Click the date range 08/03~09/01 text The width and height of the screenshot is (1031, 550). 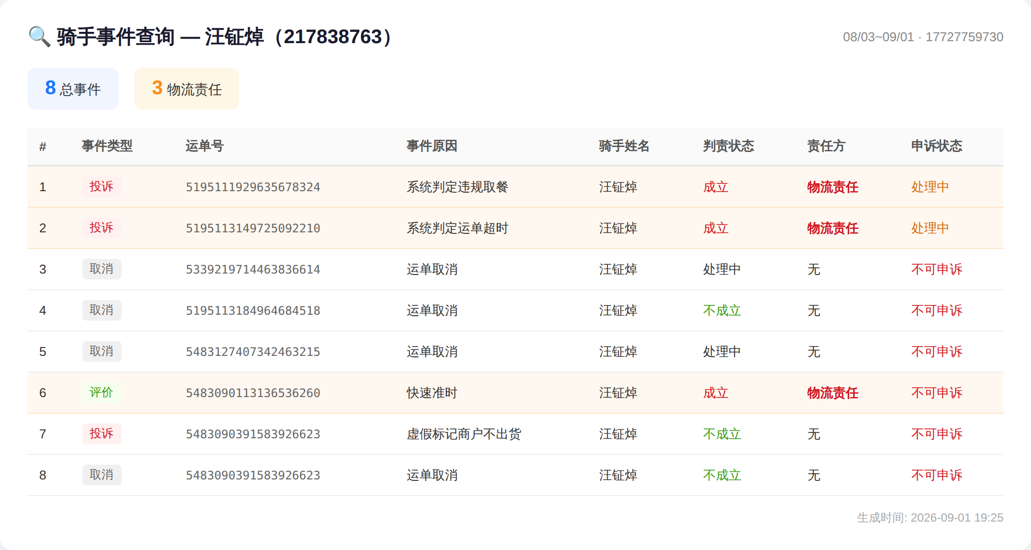click(x=878, y=37)
